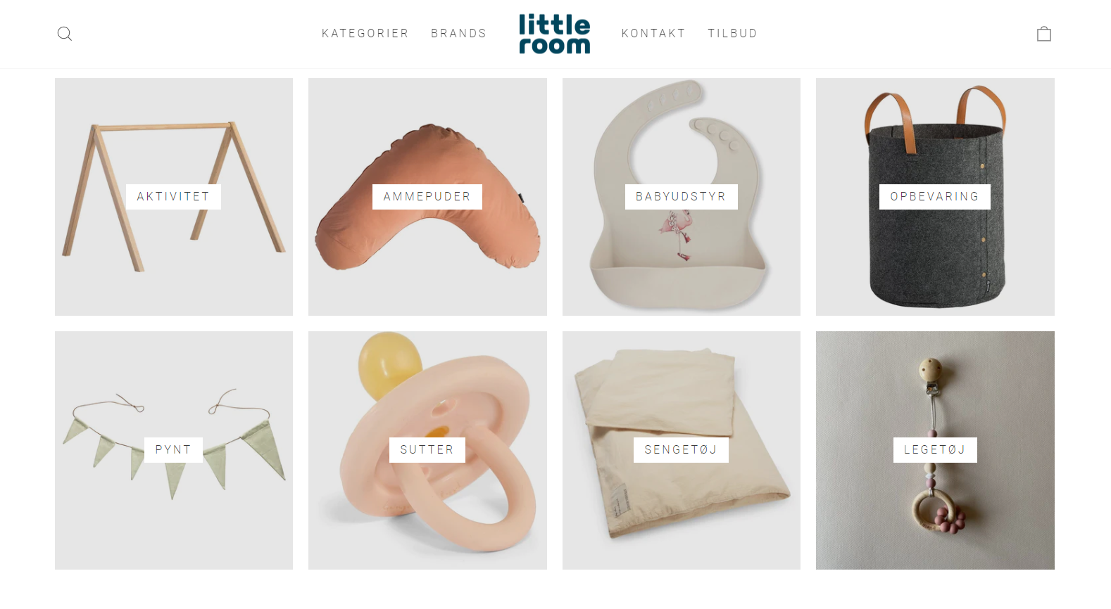
Task: Open the KONTAKT page link
Action: 653,34
